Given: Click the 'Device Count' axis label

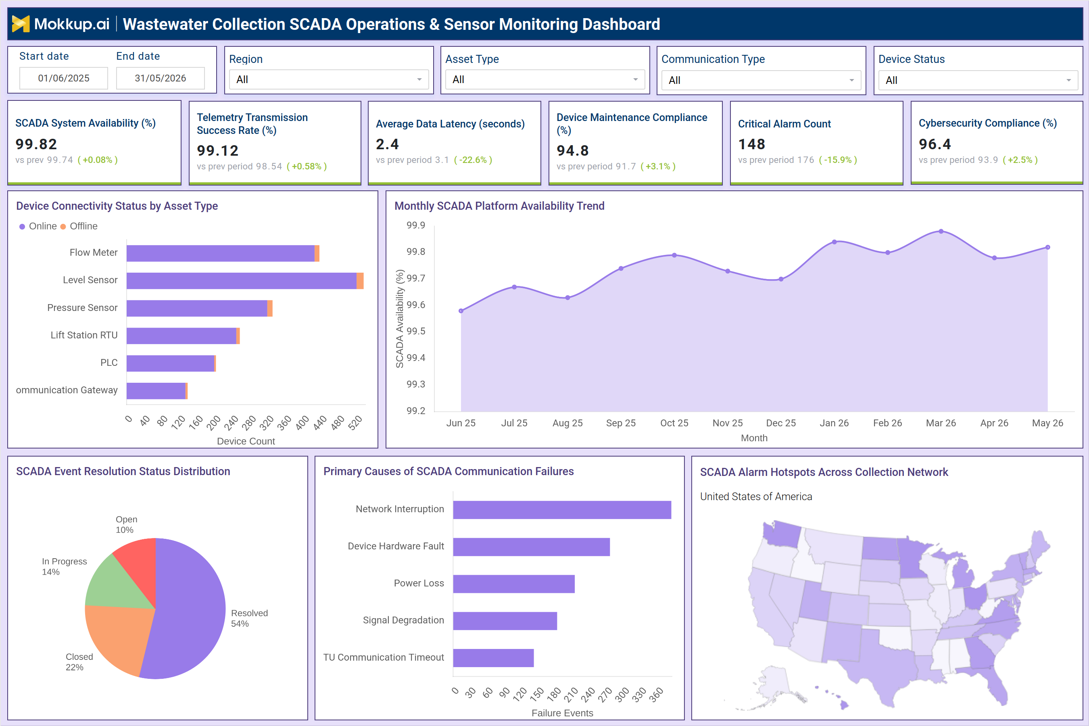Looking at the screenshot, I should 246,441.
